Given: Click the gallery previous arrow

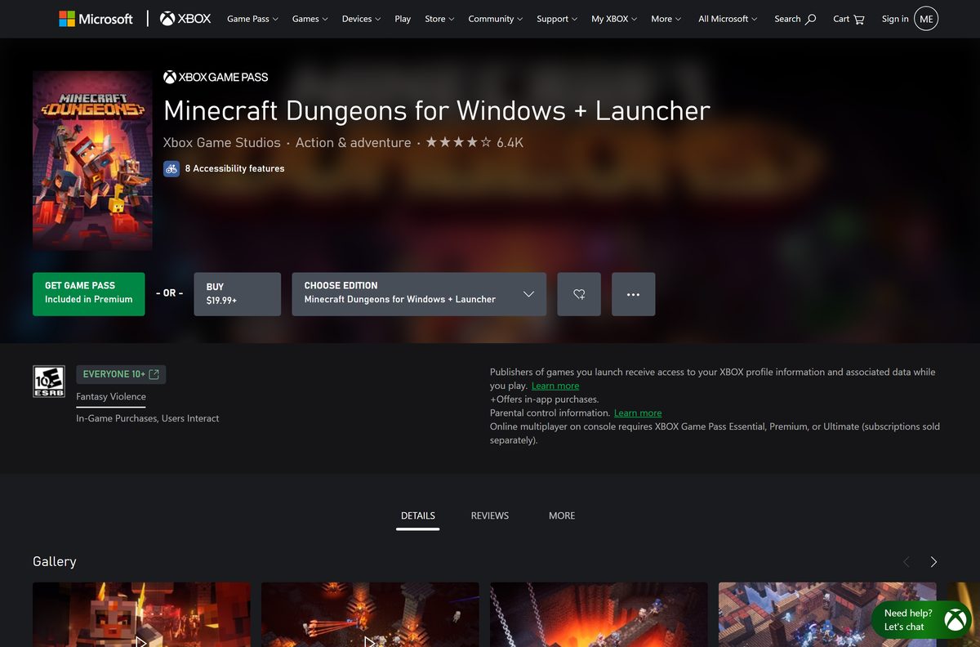Looking at the screenshot, I should (906, 562).
